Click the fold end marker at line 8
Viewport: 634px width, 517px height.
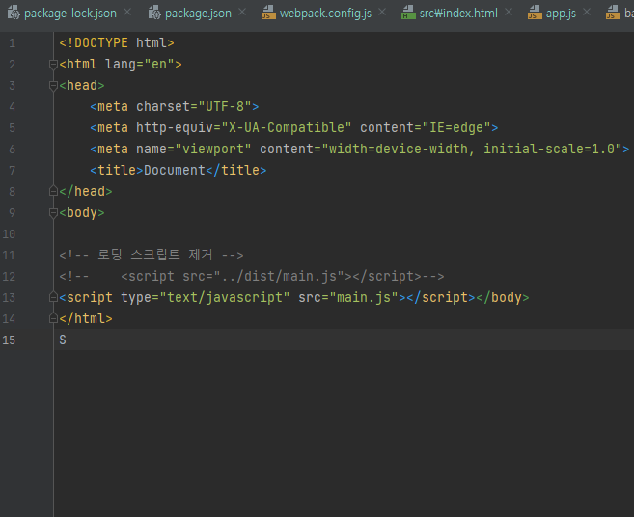coord(53,191)
